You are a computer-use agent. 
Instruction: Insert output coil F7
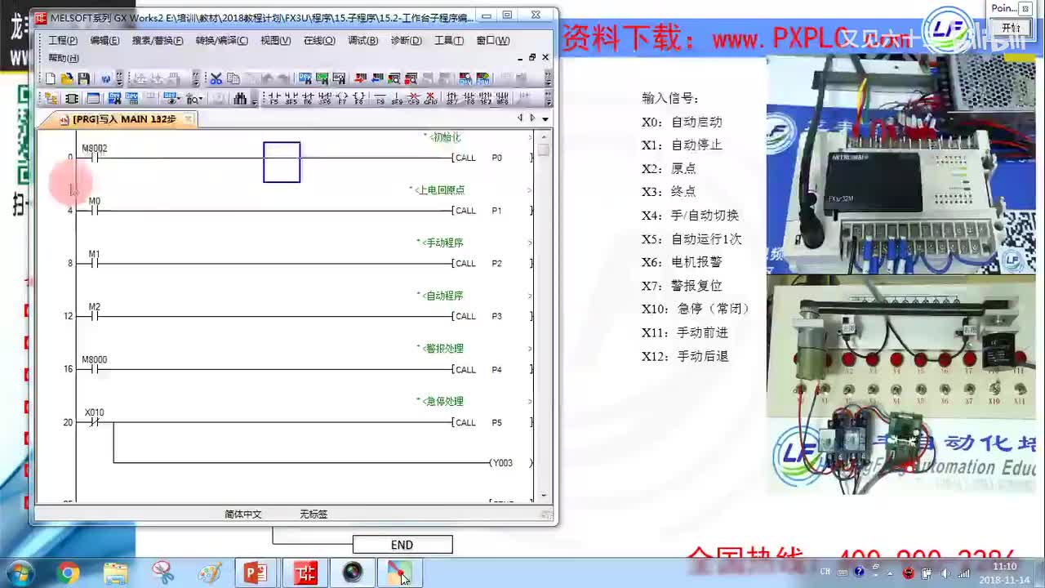click(342, 99)
